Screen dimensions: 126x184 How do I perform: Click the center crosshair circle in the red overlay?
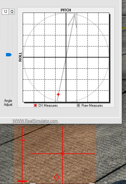(x=62, y=154)
